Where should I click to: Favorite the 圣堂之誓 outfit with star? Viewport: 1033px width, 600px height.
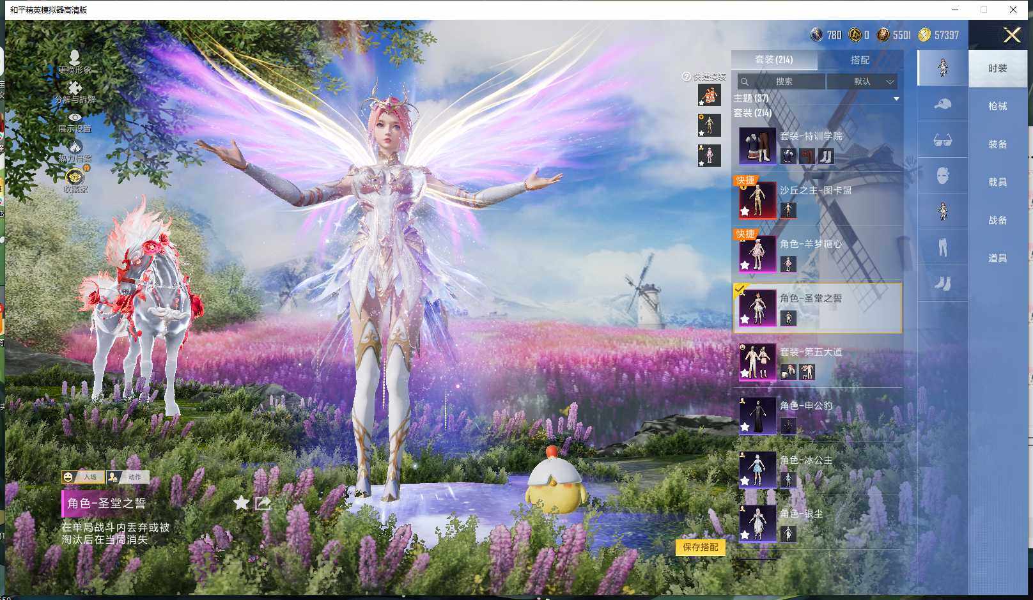tap(241, 503)
